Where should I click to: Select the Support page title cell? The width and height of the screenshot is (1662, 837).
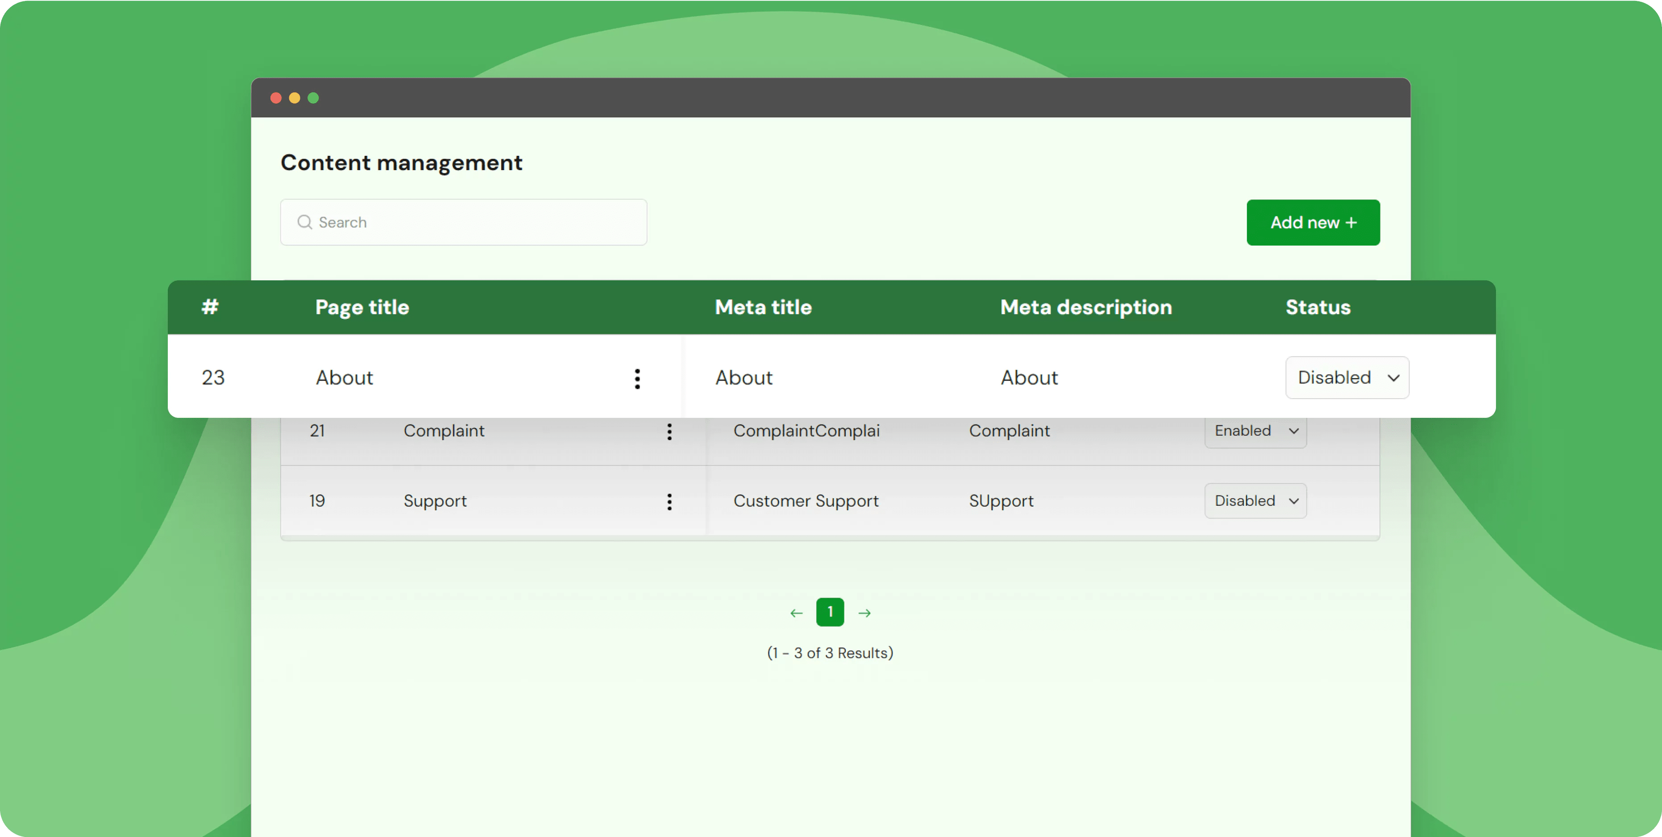pyautogui.click(x=435, y=501)
